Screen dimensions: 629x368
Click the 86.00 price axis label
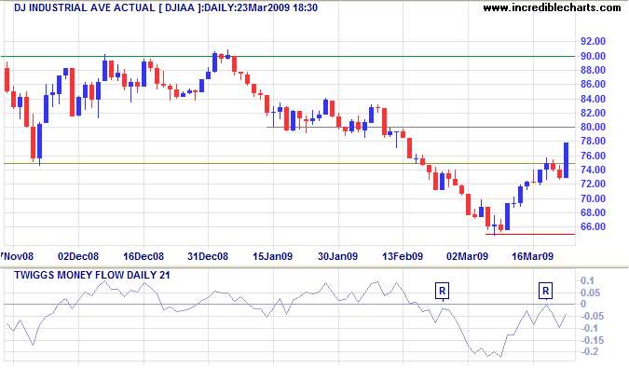[x=593, y=84]
